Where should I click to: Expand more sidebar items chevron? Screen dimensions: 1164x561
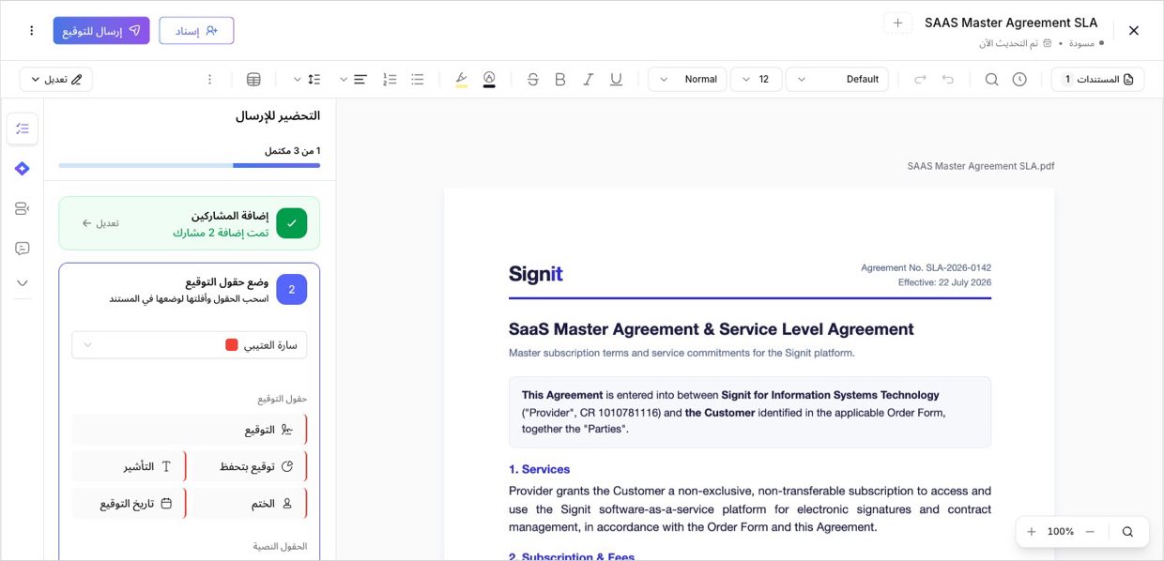tap(23, 282)
